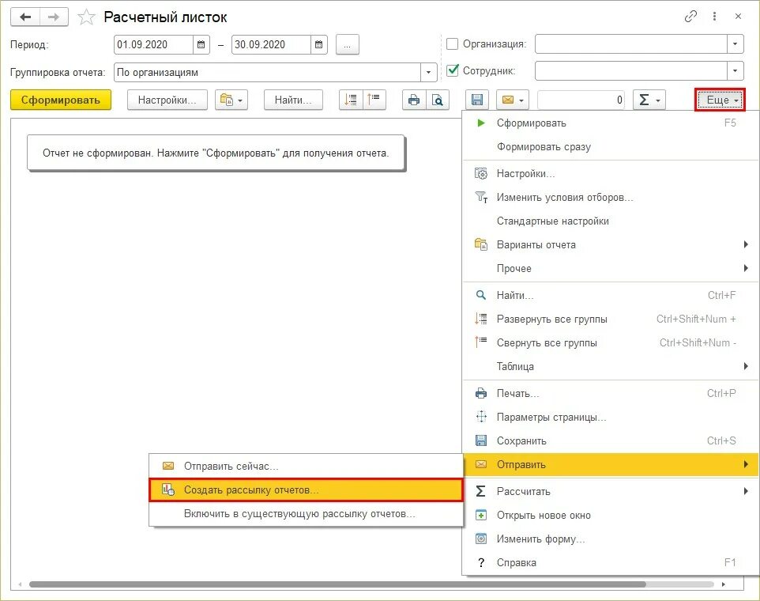
Task: Click the horizontal scrollbar thumb
Action: 337,584
